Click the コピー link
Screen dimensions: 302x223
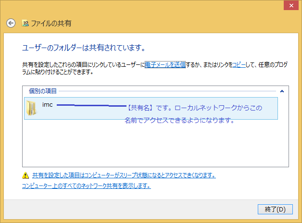click(239, 64)
